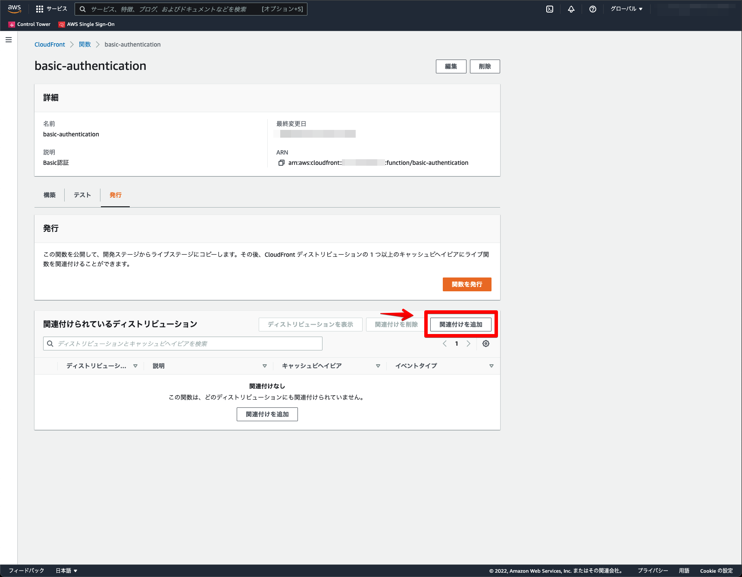
Task: Open table preferences gear icon
Action: coord(486,344)
